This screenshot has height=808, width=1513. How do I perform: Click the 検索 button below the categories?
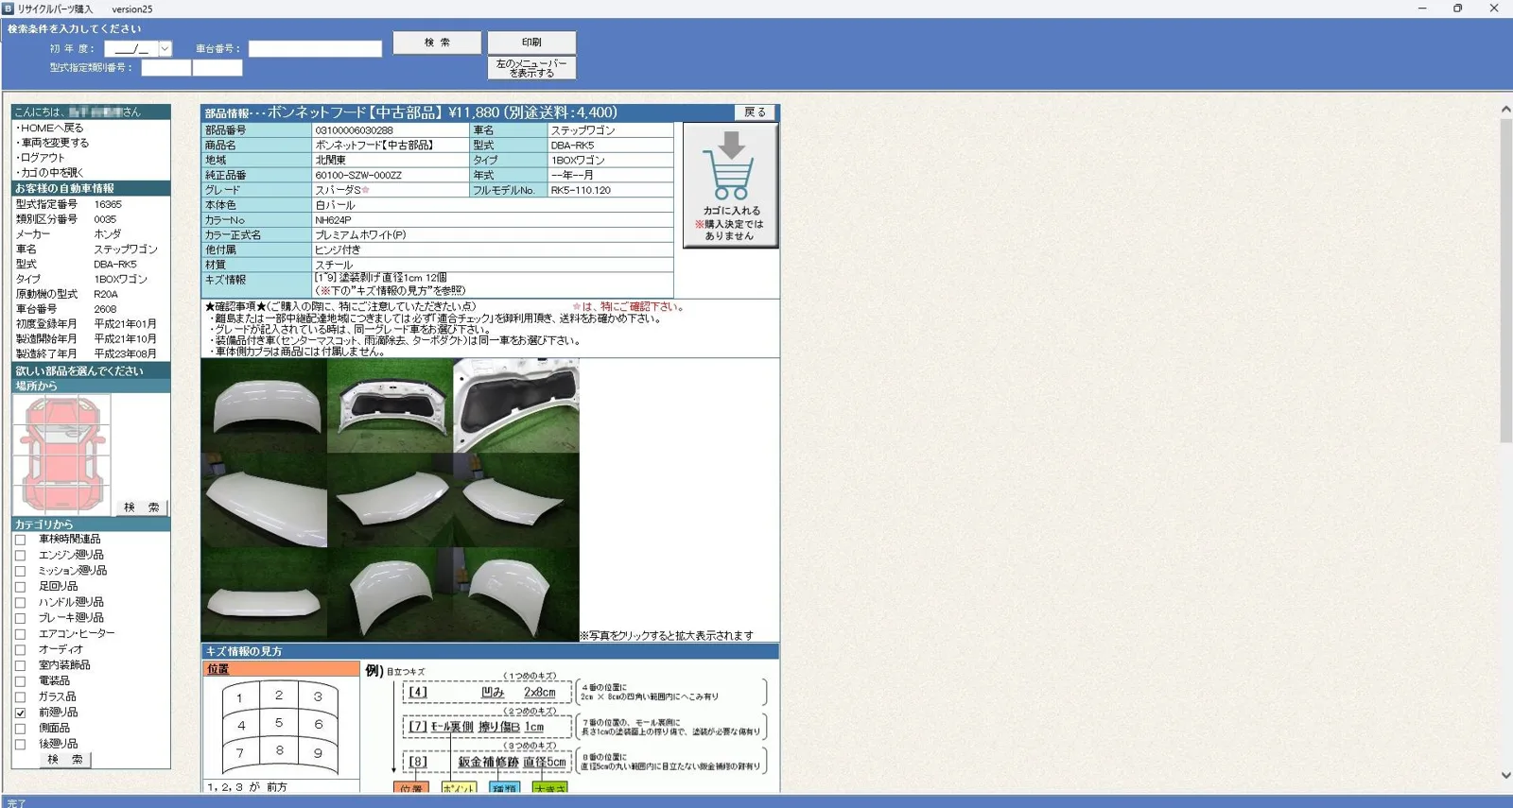coord(64,759)
